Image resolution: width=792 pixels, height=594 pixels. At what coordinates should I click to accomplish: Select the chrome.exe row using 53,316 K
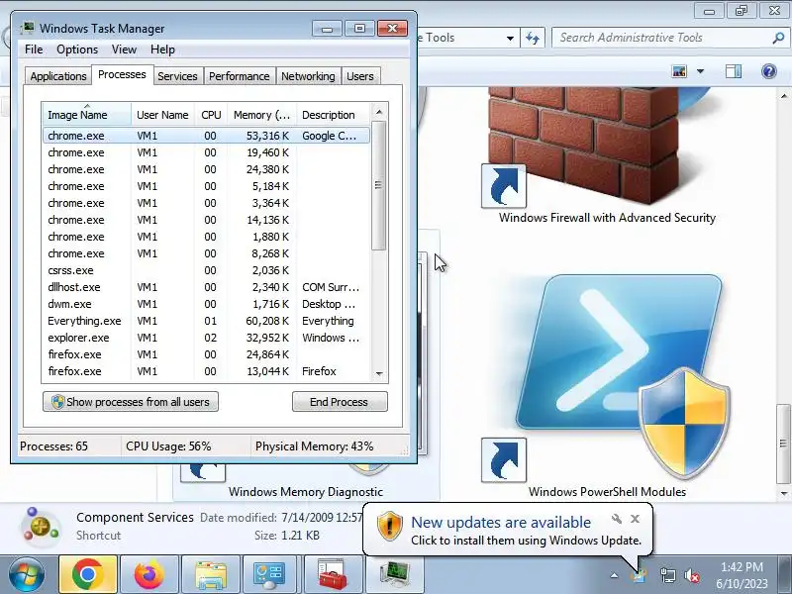click(x=207, y=136)
